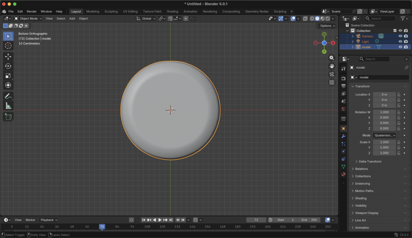Image resolution: width=412 pixels, height=238 pixels.
Task: Select the Move tool in the toolbar
Action: 8,57
